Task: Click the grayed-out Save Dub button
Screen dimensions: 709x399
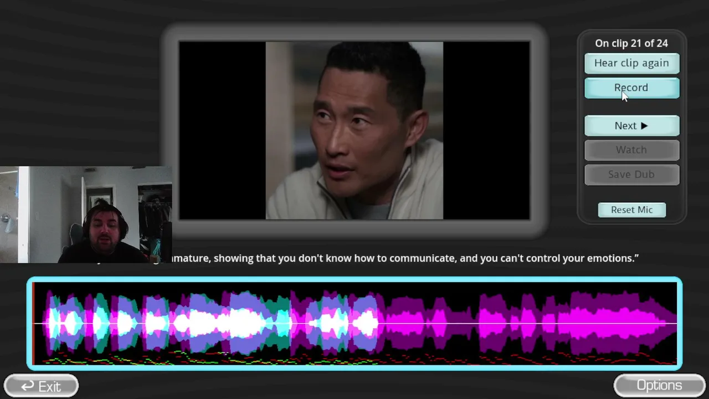Action: pos(631,175)
